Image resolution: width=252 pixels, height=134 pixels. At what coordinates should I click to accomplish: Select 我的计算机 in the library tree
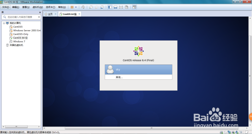pyautogui.click(x=15, y=23)
